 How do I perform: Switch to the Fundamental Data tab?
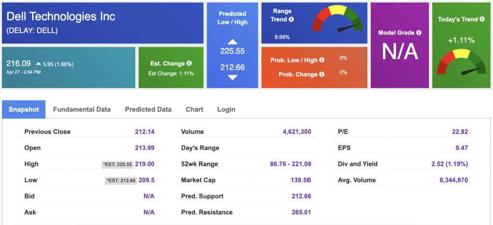click(x=82, y=109)
